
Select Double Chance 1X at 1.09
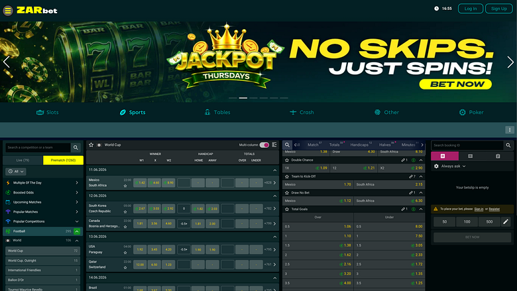[306, 168]
